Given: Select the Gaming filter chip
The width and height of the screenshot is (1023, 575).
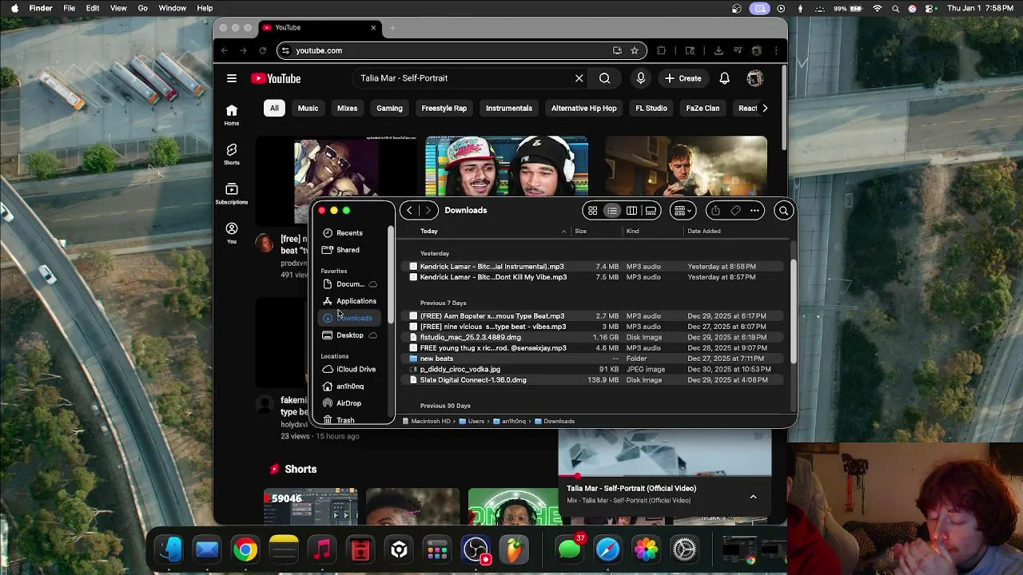Looking at the screenshot, I should (389, 108).
